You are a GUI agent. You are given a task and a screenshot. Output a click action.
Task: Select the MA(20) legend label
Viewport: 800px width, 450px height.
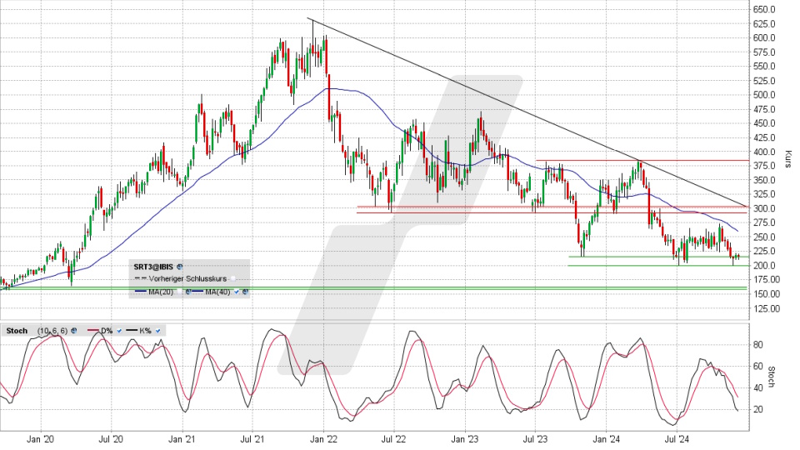coord(161,292)
